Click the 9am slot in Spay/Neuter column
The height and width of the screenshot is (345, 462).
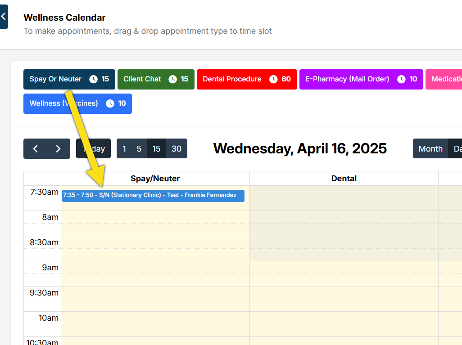coord(155,268)
